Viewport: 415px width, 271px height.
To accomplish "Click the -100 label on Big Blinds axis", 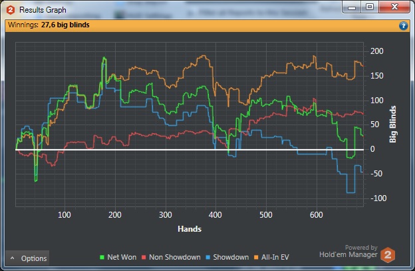I will [378, 198].
